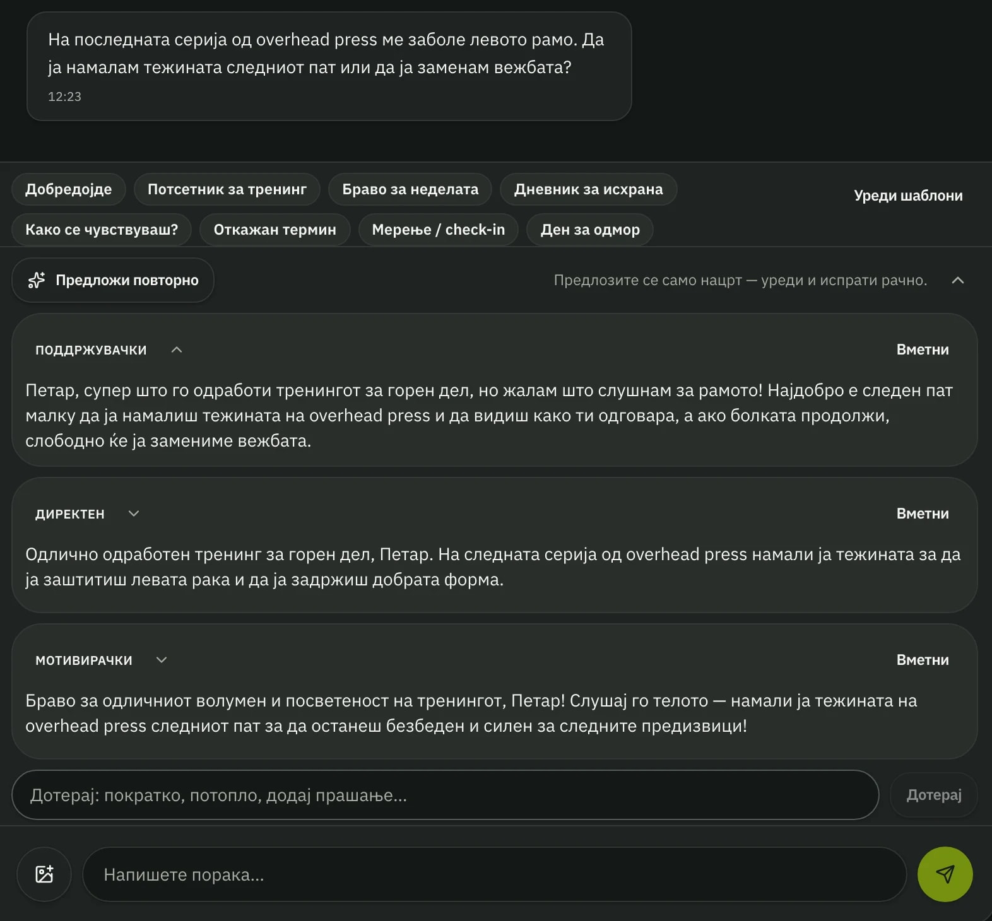The image size is (992, 921).
Task: Insert the ДИРЕКТЕН suggestion with Вметни
Action: coord(923,513)
